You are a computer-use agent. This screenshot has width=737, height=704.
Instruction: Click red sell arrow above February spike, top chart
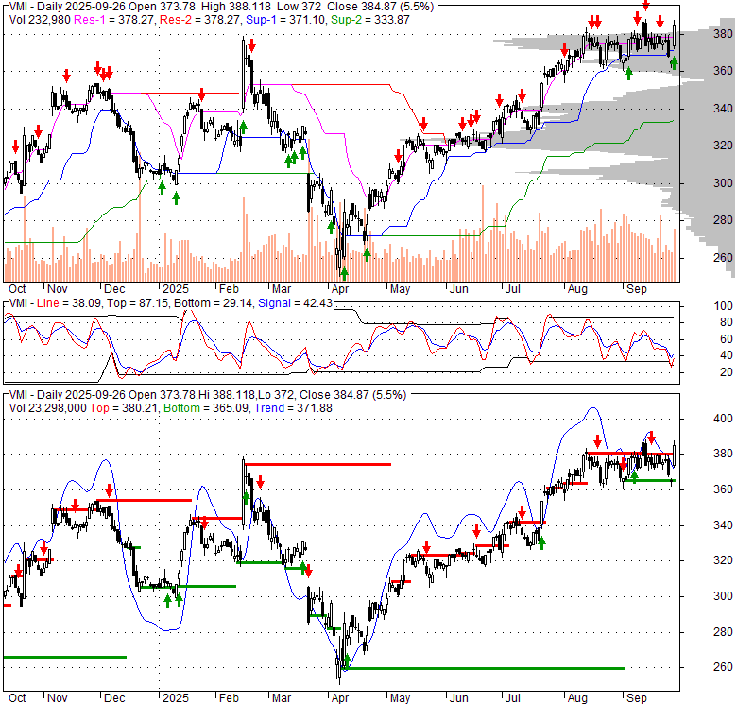tap(251, 45)
